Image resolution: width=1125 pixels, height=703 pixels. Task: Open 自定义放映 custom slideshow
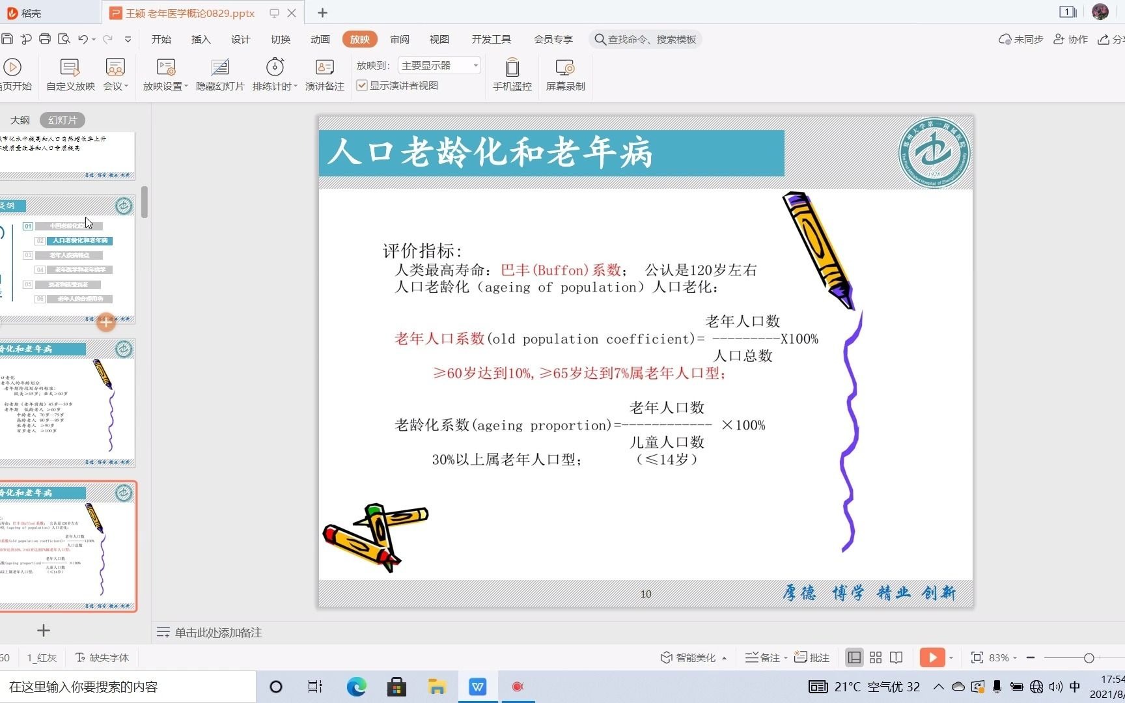70,74
